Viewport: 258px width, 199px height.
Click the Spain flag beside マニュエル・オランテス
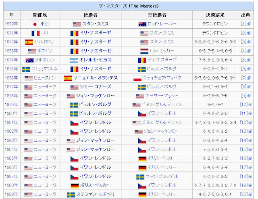pyautogui.click(x=68, y=78)
